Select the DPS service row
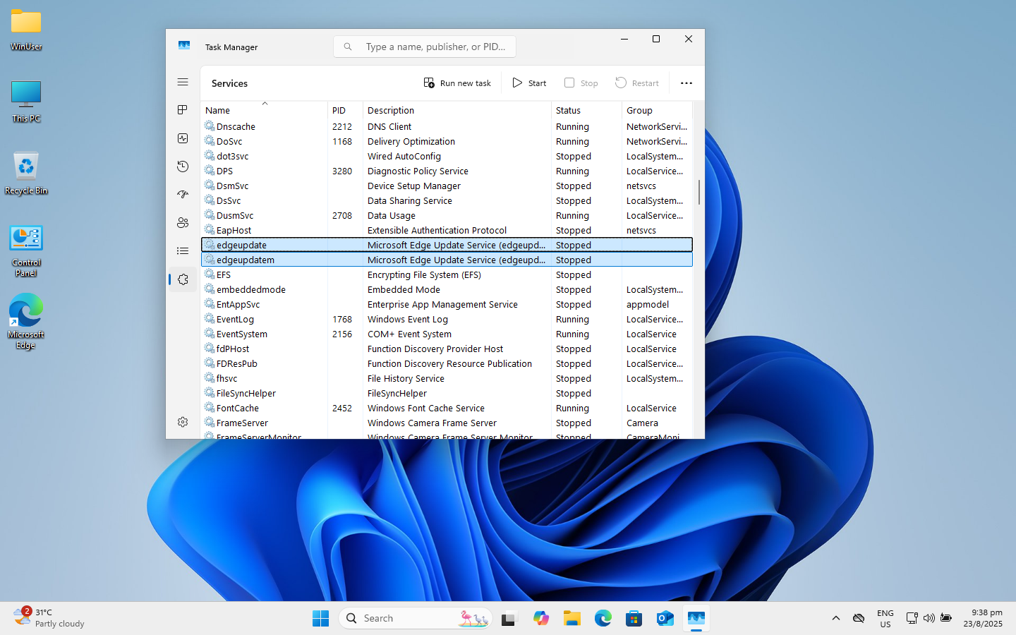 point(447,171)
